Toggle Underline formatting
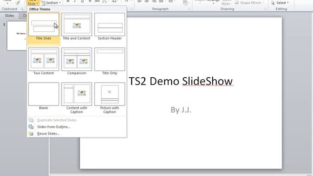 82,1
